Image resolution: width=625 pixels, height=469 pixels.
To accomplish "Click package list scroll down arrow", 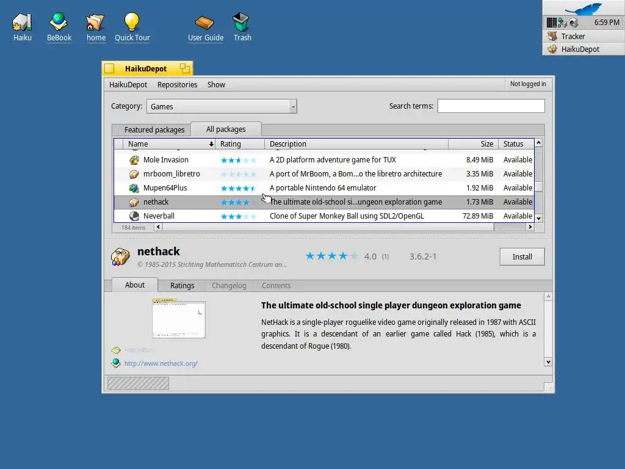I will (538, 218).
